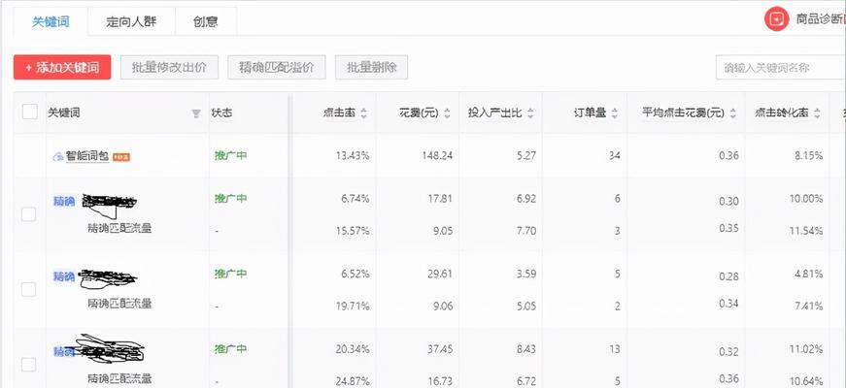This screenshot has width=846, height=388.
Task: Click the 4.81% conversion cell
Action: click(808, 274)
